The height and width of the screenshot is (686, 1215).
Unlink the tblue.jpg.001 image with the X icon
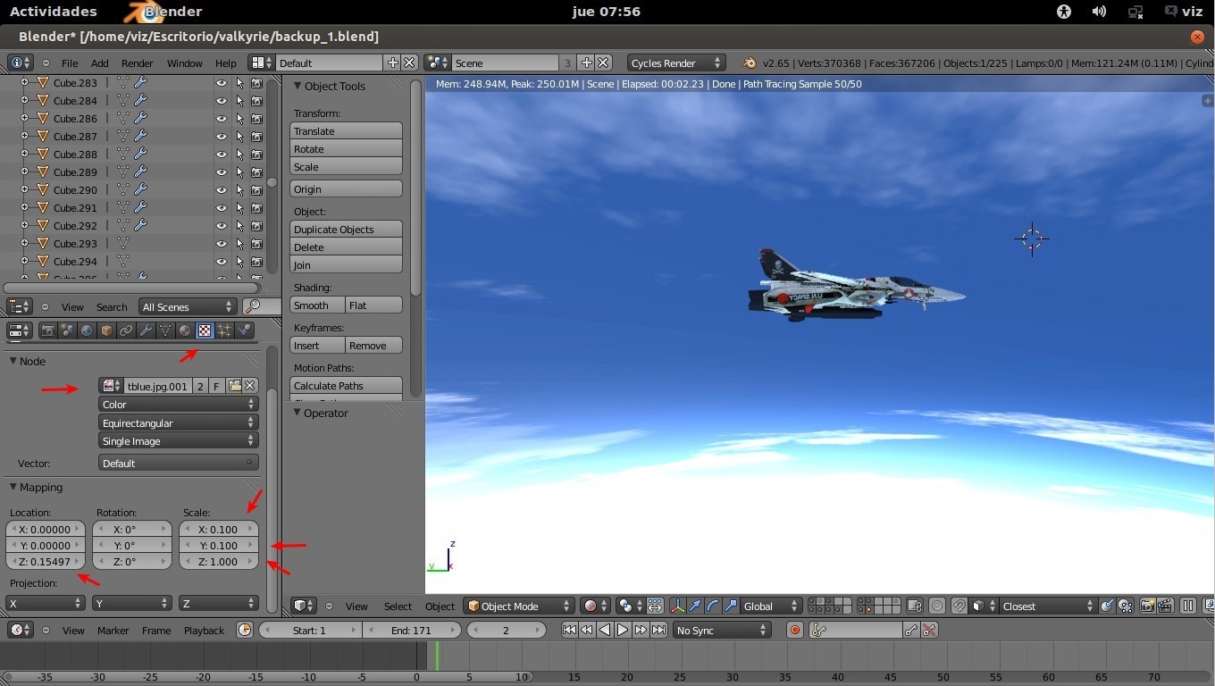pos(250,386)
